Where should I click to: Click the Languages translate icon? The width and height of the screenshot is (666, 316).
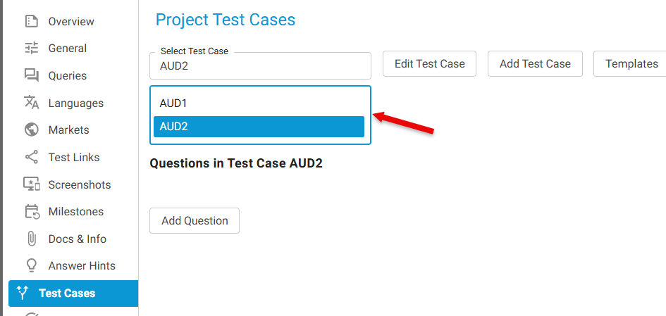pyautogui.click(x=32, y=103)
